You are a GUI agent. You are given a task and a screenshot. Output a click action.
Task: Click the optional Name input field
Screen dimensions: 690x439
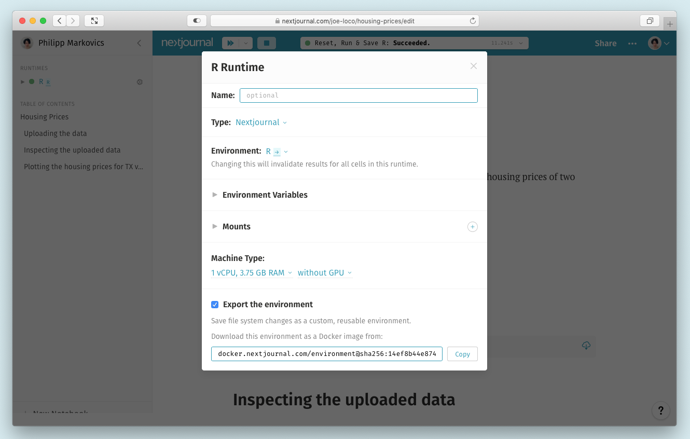tap(358, 95)
